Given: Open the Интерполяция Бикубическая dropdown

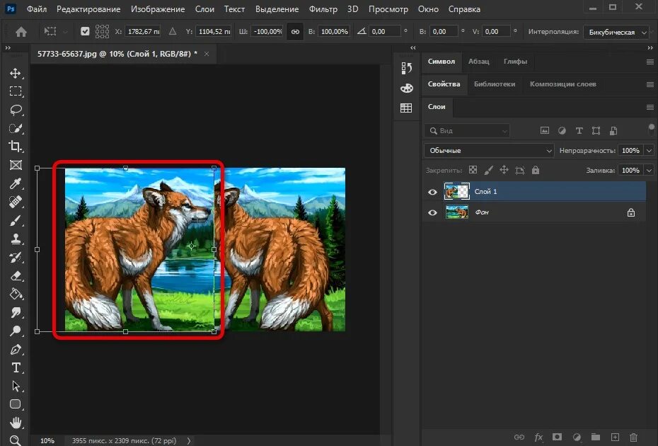Looking at the screenshot, I should click(616, 32).
